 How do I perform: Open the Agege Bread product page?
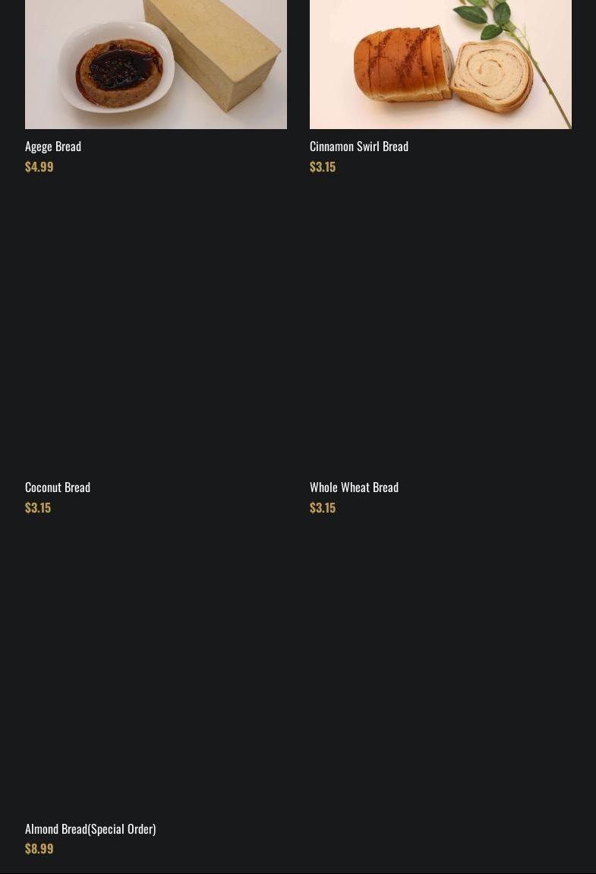click(52, 146)
